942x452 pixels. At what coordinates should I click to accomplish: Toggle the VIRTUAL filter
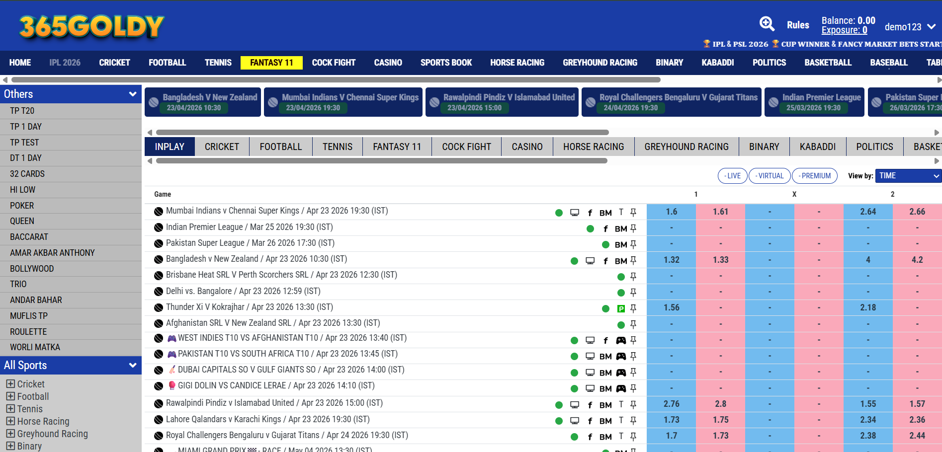pyautogui.click(x=770, y=176)
